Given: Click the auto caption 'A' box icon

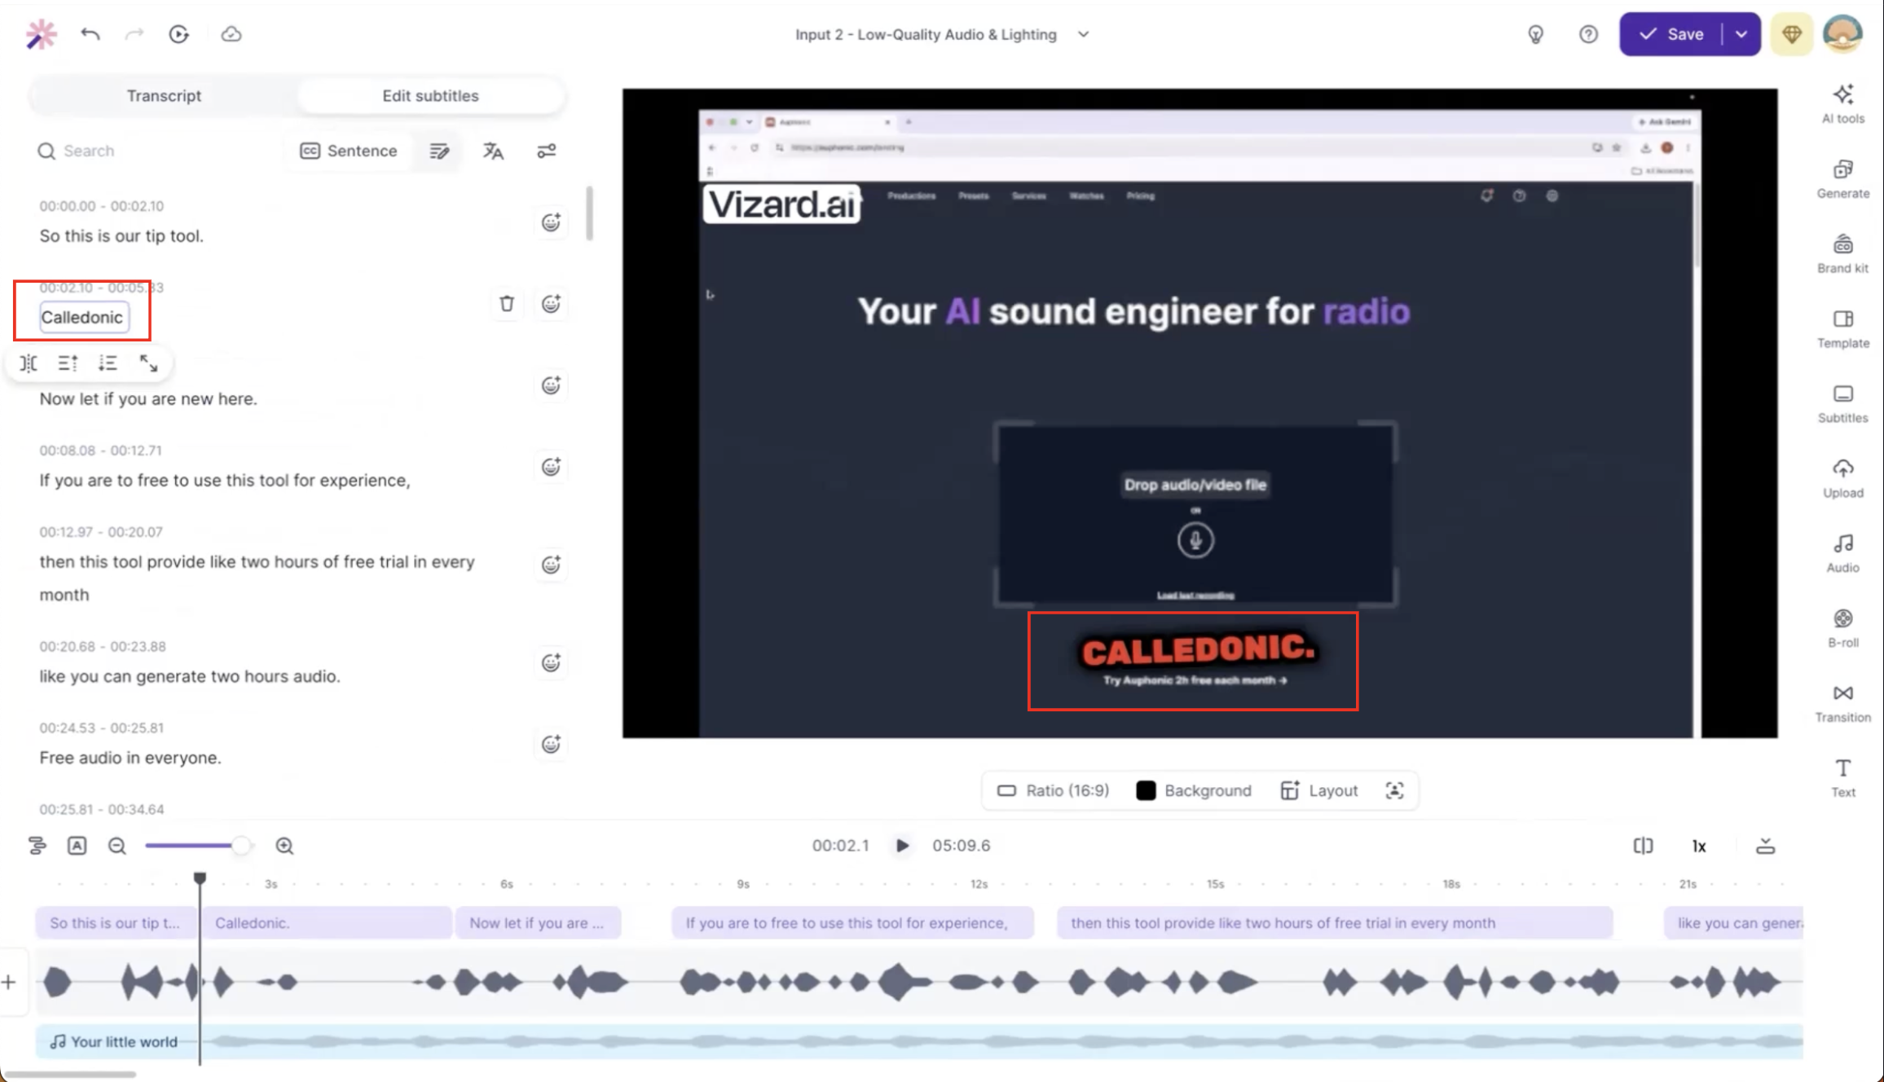Looking at the screenshot, I should click(x=77, y=846).
